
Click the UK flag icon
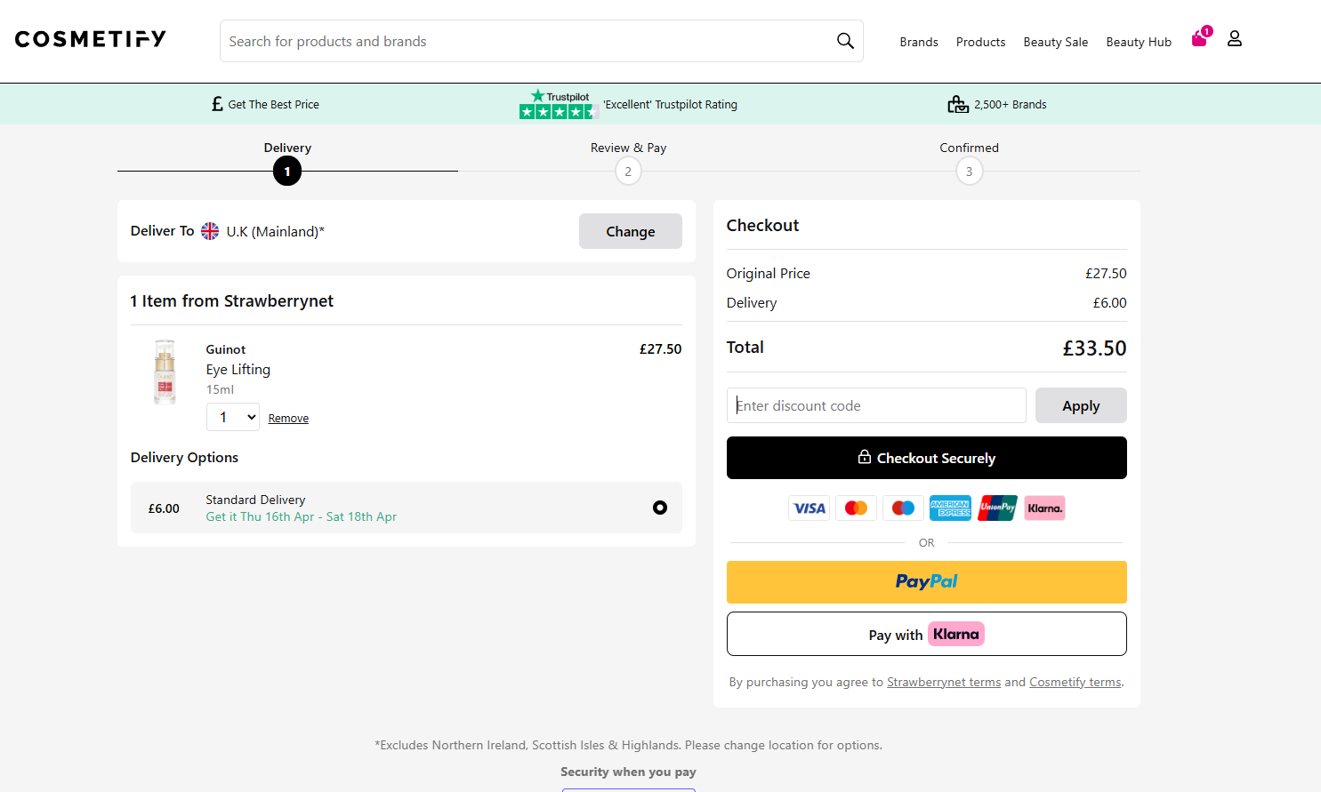[x=210, y=231]
